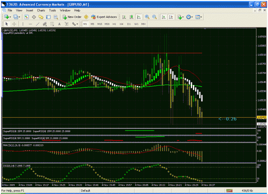Open the Navigator folder-star icon
This screenshot has width=268, height=194.
tap(41, 17)
